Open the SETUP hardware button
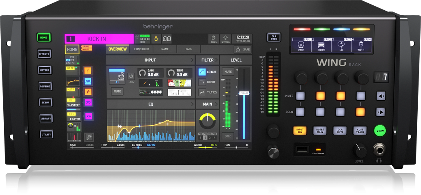 pyautogui.click(x=45, y=103)
